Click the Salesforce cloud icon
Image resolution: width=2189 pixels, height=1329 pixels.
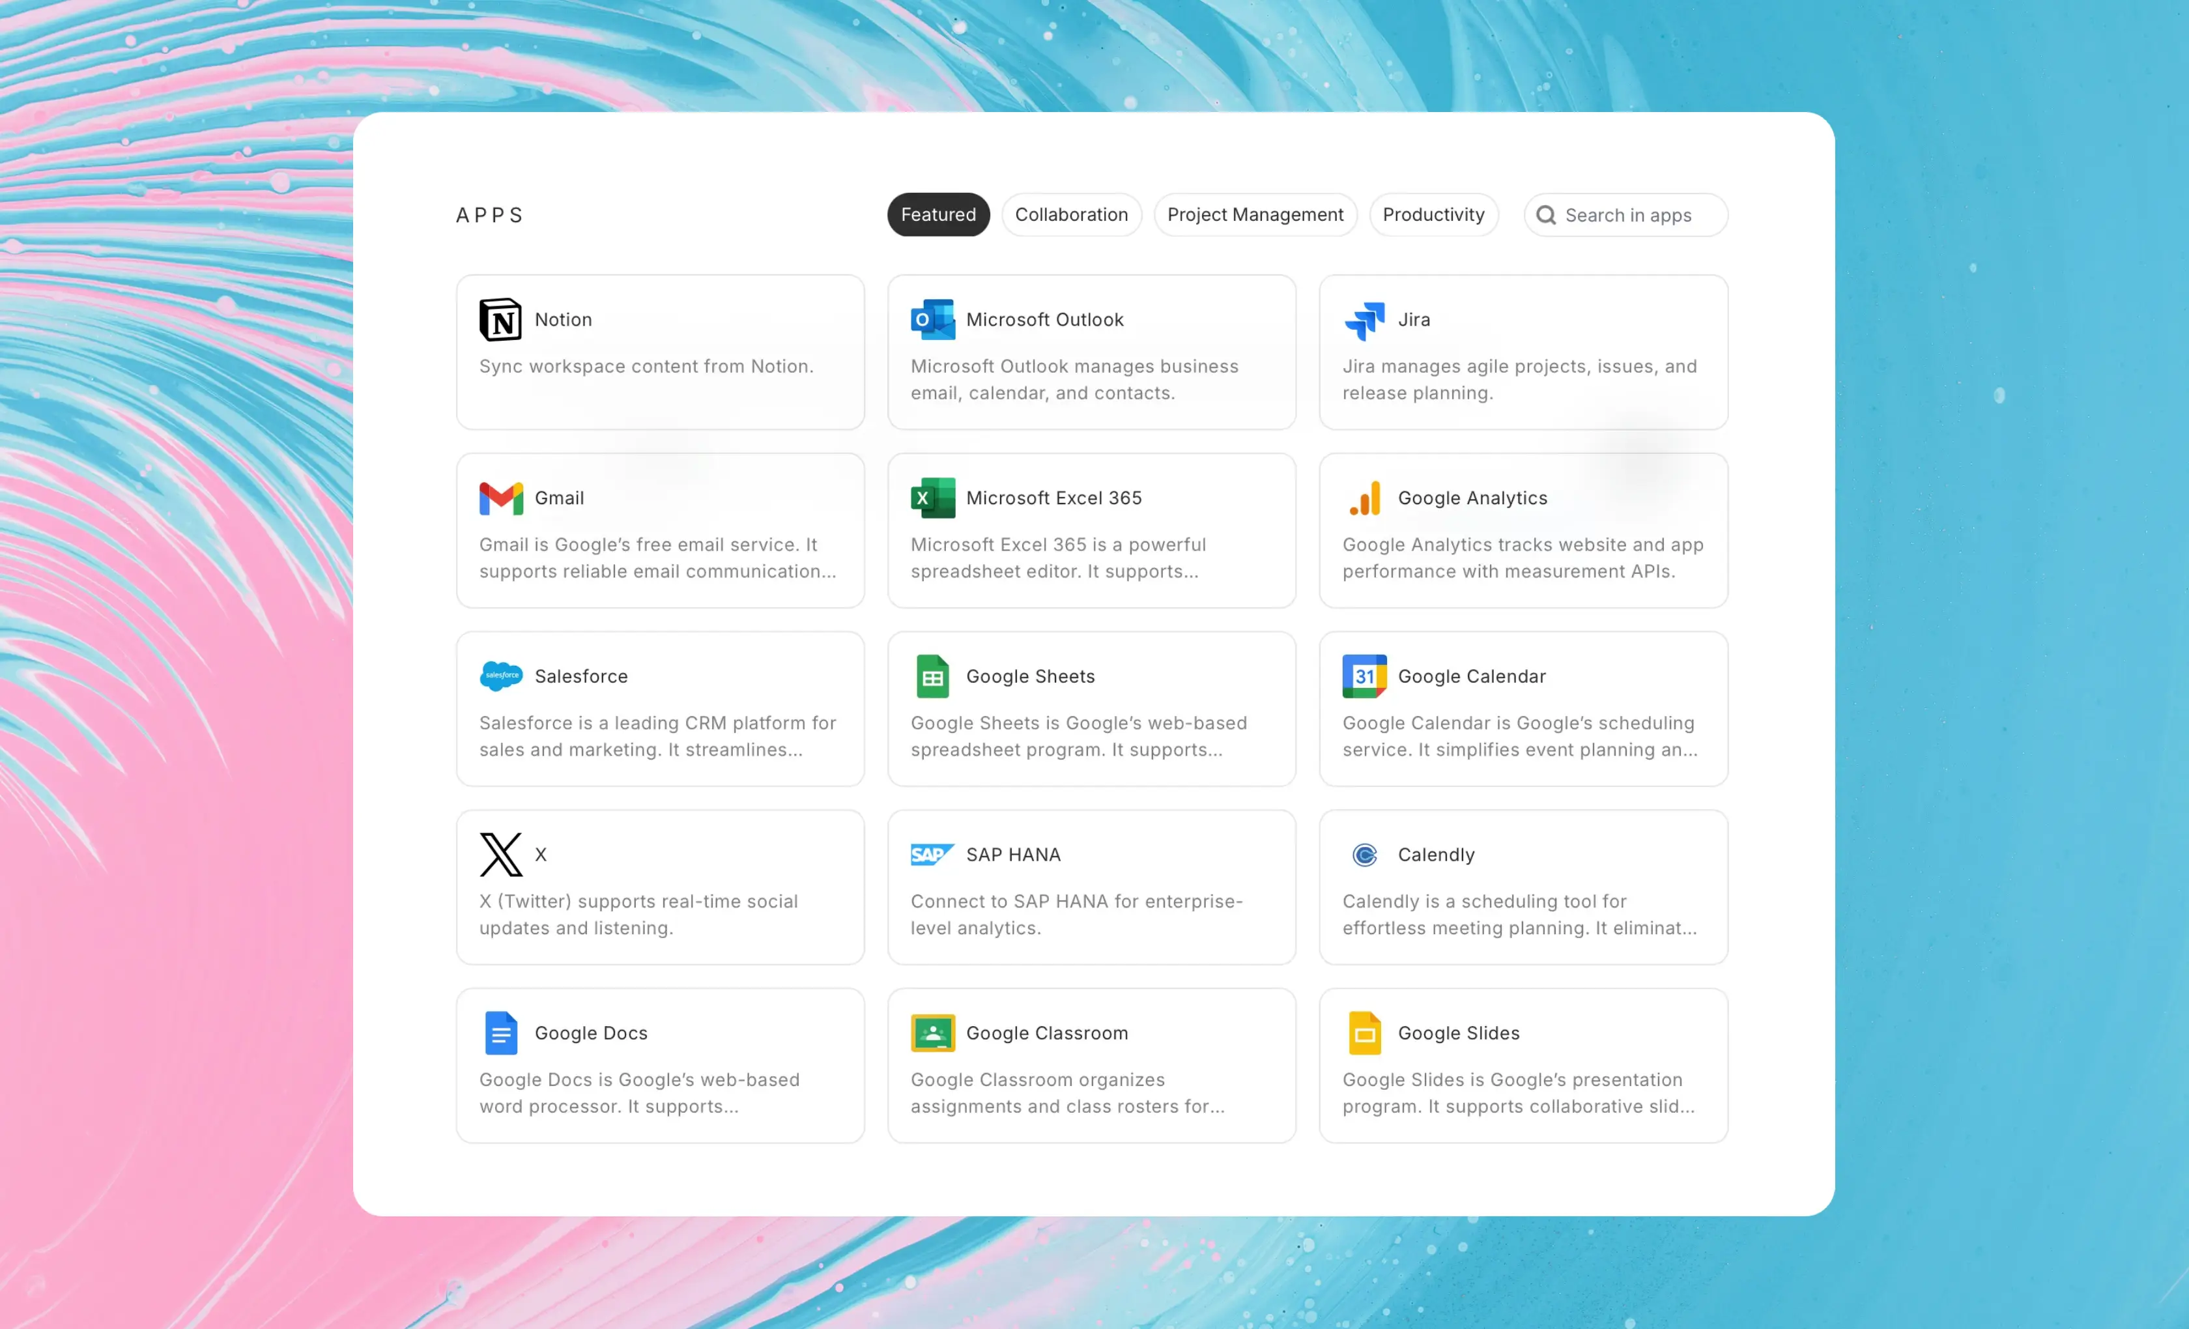(500, 676)
